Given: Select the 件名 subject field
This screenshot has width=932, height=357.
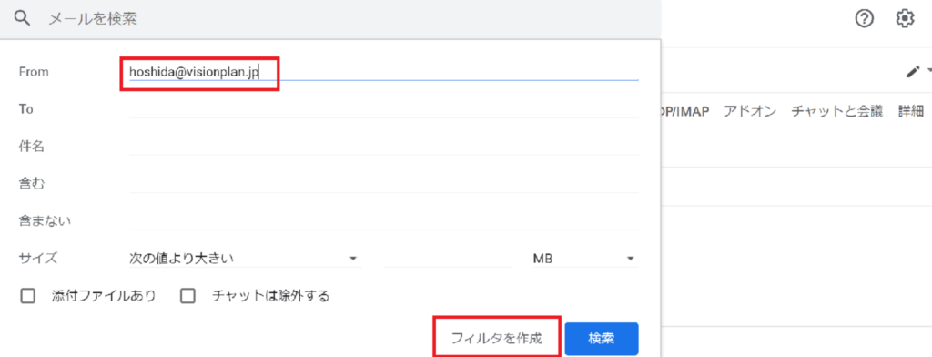Looking at the screenshot, I should (x=384, y=146).
